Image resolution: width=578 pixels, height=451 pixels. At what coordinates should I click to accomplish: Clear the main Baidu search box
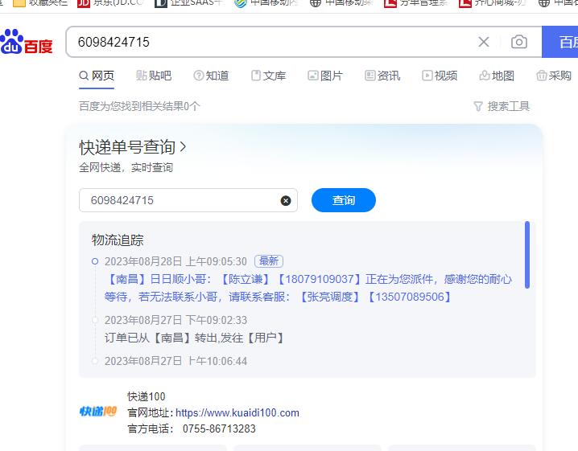[484, 42]
